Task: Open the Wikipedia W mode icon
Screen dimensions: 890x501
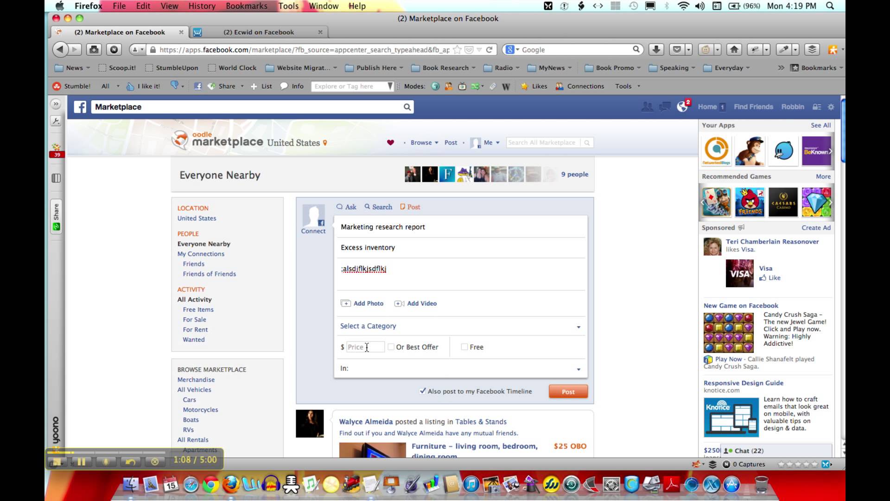Action: tap(506, 86)
